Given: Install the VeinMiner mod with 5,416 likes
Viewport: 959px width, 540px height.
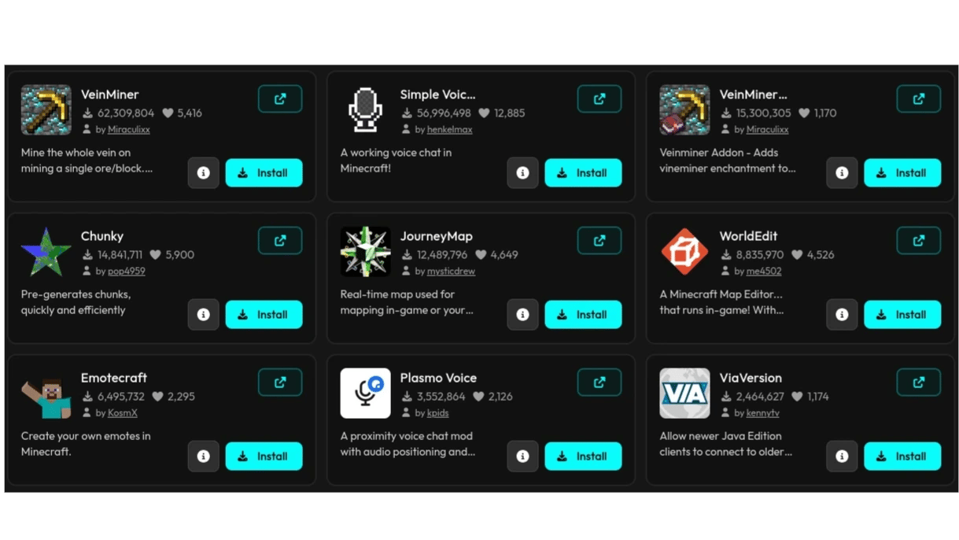Looking at the screenshot, I should [264, 173].
